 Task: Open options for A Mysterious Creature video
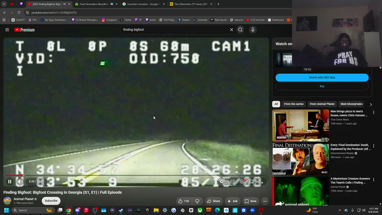tap(373, 180)
